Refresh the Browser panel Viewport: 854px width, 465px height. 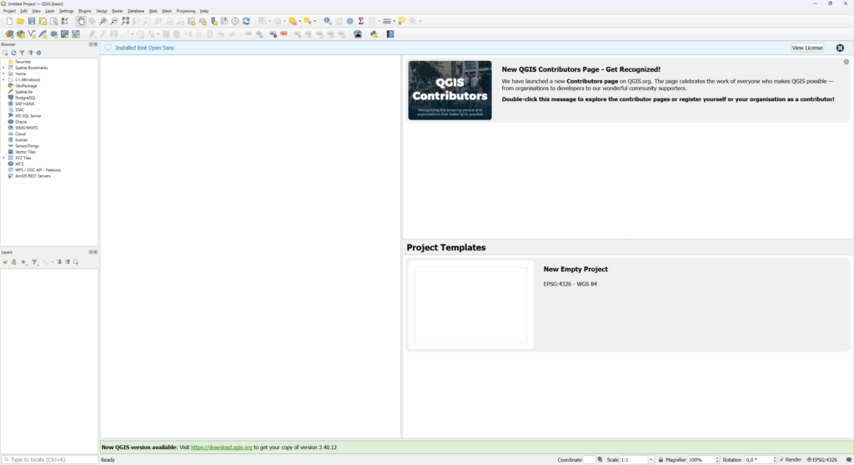point(13,53)
